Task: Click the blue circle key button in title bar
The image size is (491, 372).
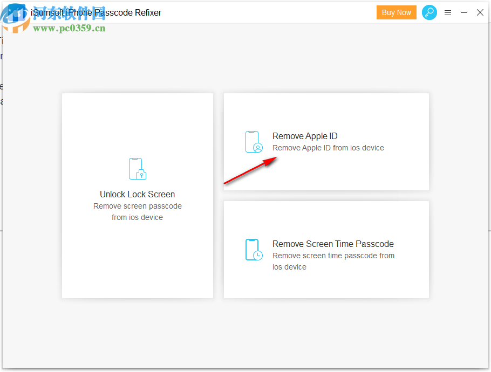Action: click(x=429, y=12)
